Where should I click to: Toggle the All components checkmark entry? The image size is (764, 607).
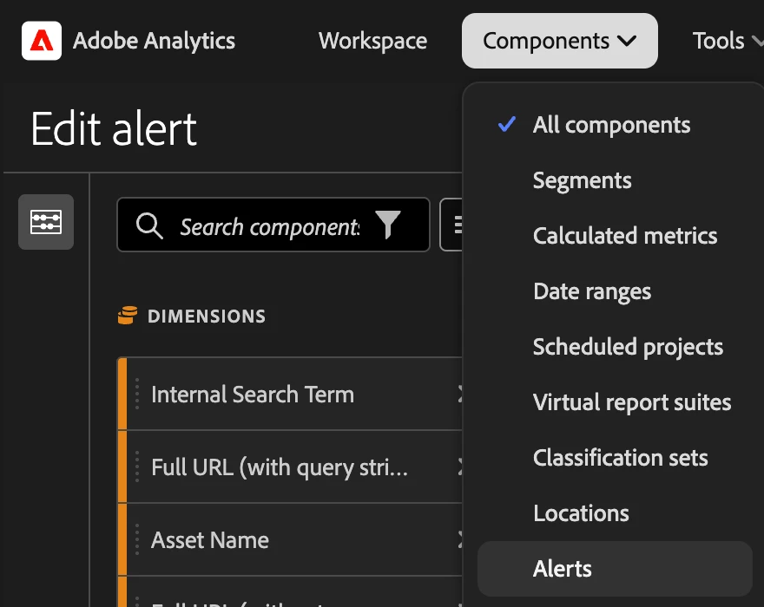click(612, 125)
